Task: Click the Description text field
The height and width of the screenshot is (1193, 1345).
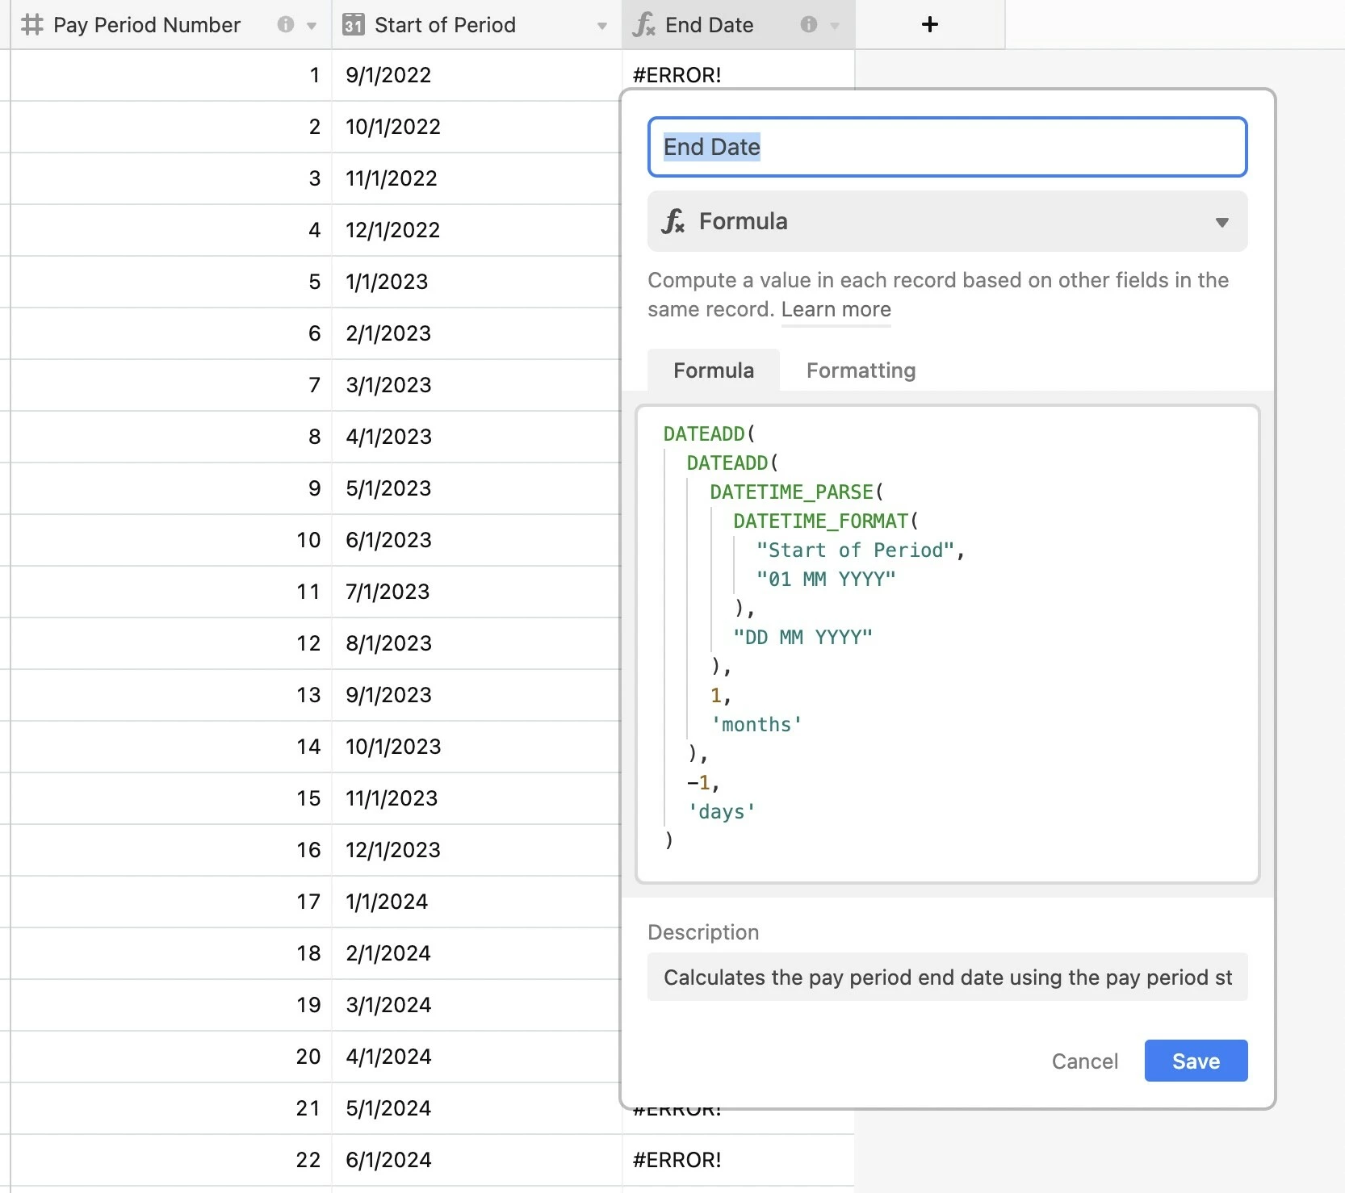Action: (x=948, y=977)
